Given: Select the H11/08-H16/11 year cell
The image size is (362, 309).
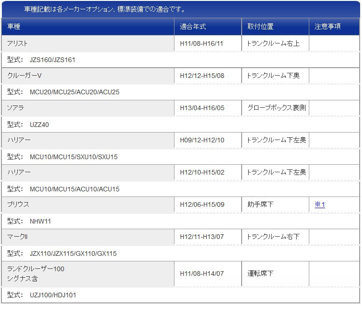Looking at the screenshot, I should 208,43.
